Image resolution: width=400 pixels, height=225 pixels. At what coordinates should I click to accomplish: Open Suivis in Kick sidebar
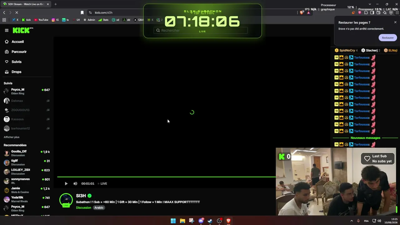point(13,62)
